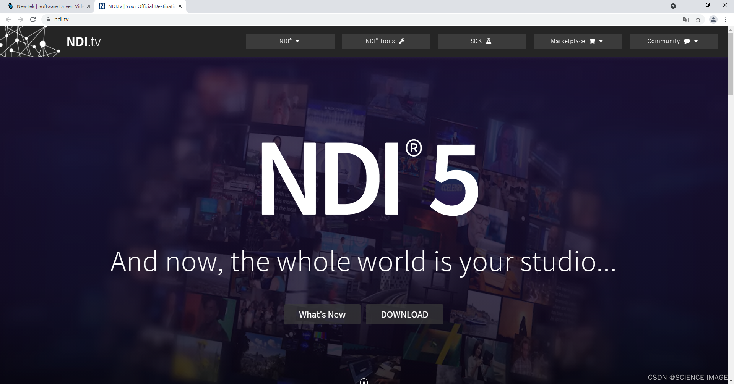
Task: Go to the SDK page
Action: [x=482, y=41]
